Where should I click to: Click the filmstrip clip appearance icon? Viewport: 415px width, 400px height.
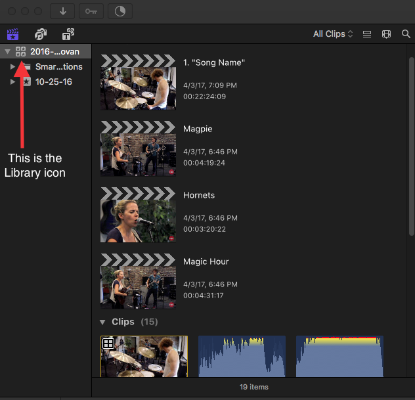[x=386, y=34]
